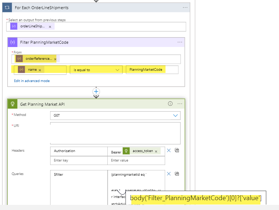Remove the orderLineShip token
Viewport: 279px width, 210px height.
click(50, 27)
